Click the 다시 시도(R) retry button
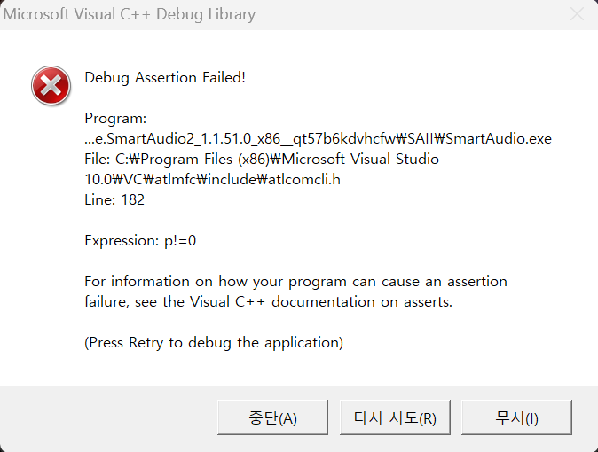This screenshot has height=452, width=598. pos(395,417)
